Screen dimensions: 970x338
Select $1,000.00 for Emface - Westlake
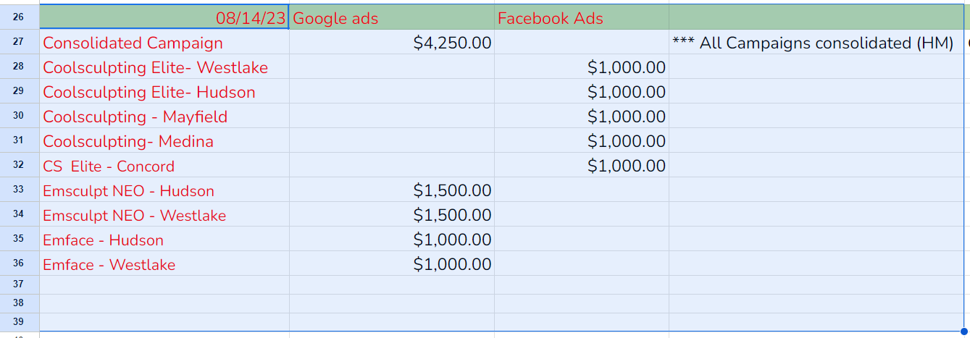click(392, 264)
